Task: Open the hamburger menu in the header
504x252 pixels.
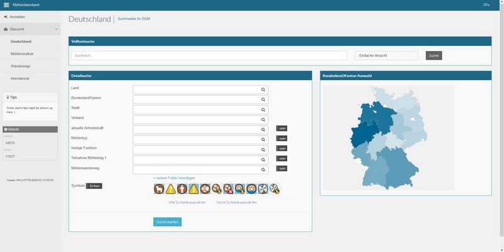Action: pyautogui.click(x=6, y=5)
